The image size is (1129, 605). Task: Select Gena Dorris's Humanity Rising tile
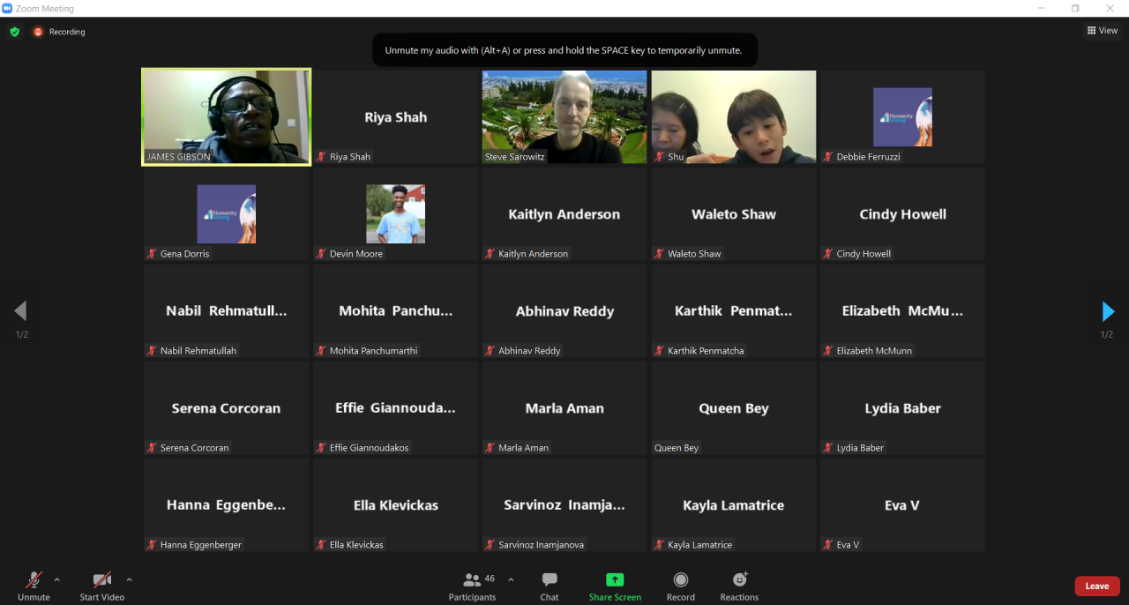click(227, 214)
